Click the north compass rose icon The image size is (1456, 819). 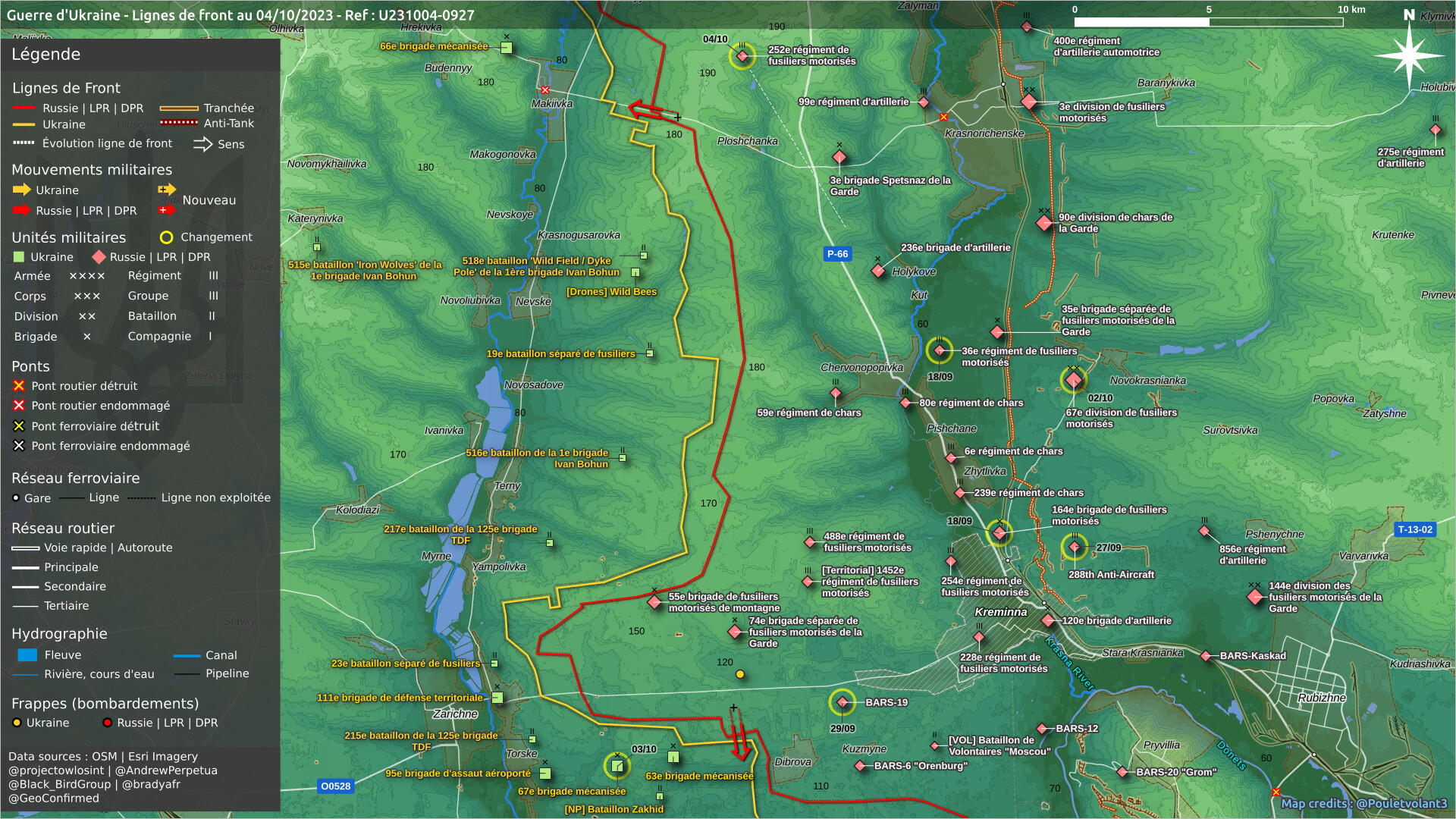(1409, 54)
